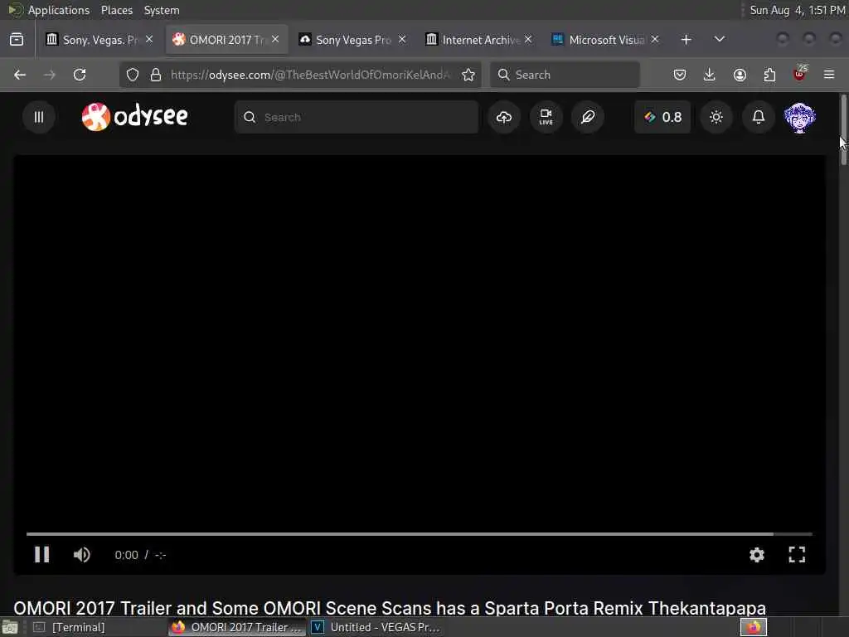
Task: Bookmark this page with star icon
Action: [x=468, y=75]
